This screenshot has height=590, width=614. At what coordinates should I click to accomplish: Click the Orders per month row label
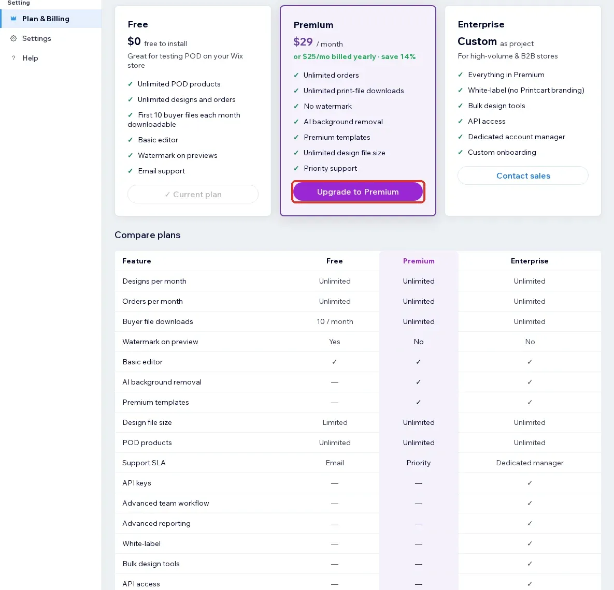(x=152, y=301)
